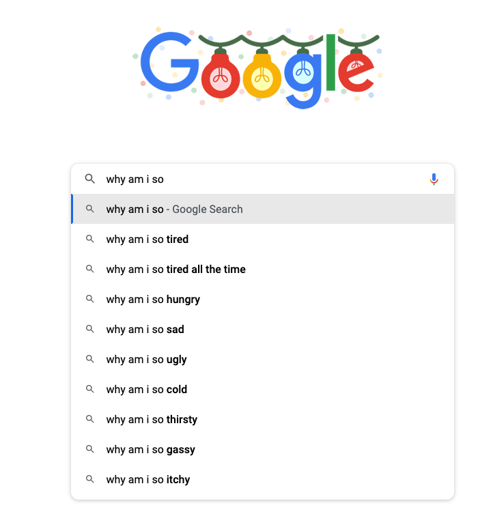This screenshot has width=478, height=516.
Task: Click magnifier icon beside 'why am i so cold'
Action: tap(90, 389)
